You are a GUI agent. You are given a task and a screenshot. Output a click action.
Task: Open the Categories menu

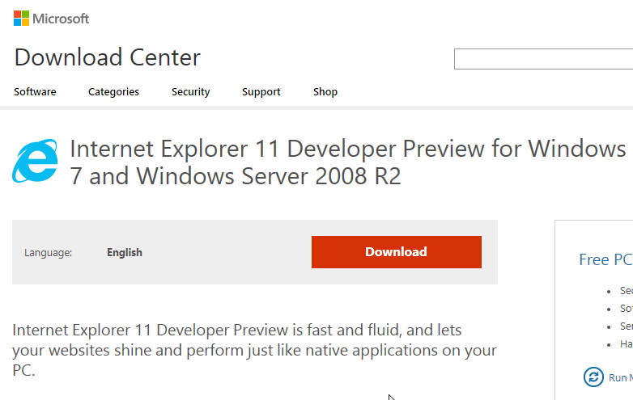(x=113, y=92)
